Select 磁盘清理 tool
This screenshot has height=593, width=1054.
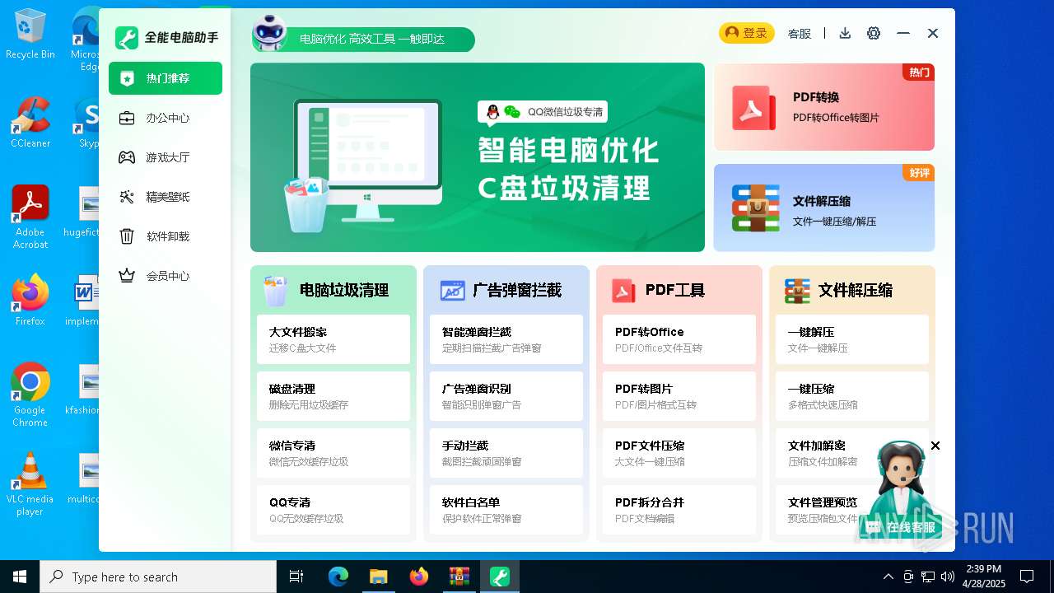point(333,396)
